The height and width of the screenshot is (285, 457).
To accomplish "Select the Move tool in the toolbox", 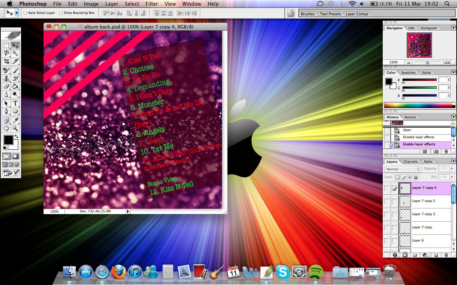I will (x=15, y=46).
